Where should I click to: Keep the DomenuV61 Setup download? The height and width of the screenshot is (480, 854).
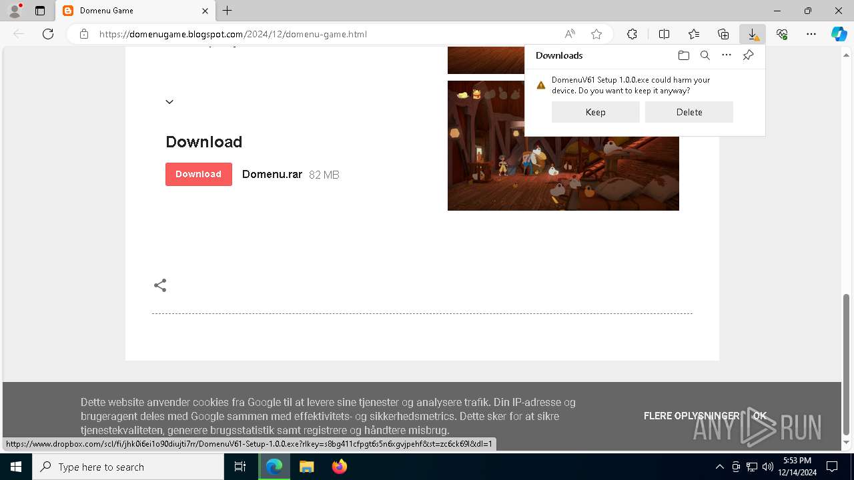coord(596,112)
